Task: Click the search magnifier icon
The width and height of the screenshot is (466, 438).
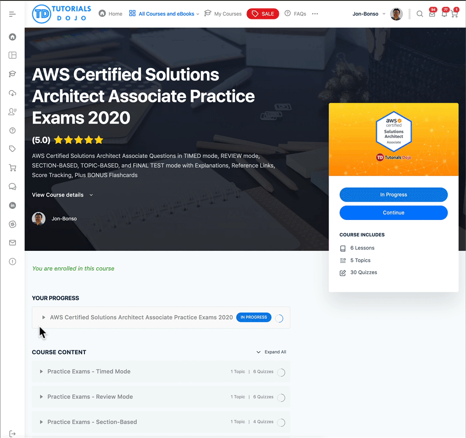Action: [x=420, y=14]
